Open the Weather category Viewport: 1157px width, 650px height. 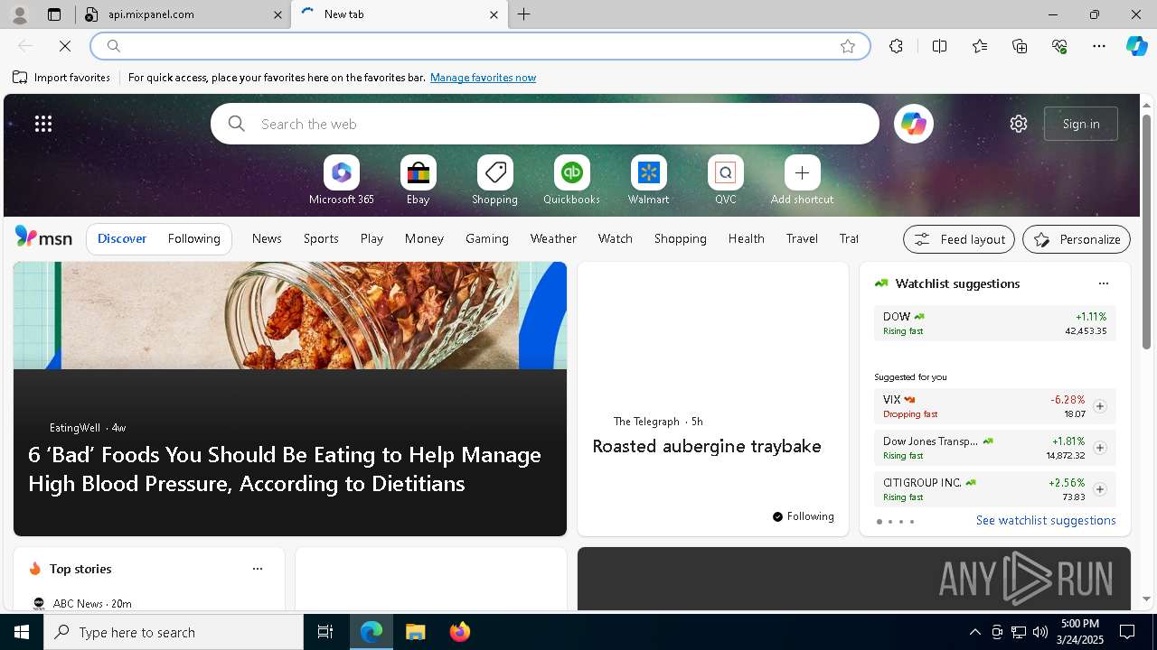[553, 239]
